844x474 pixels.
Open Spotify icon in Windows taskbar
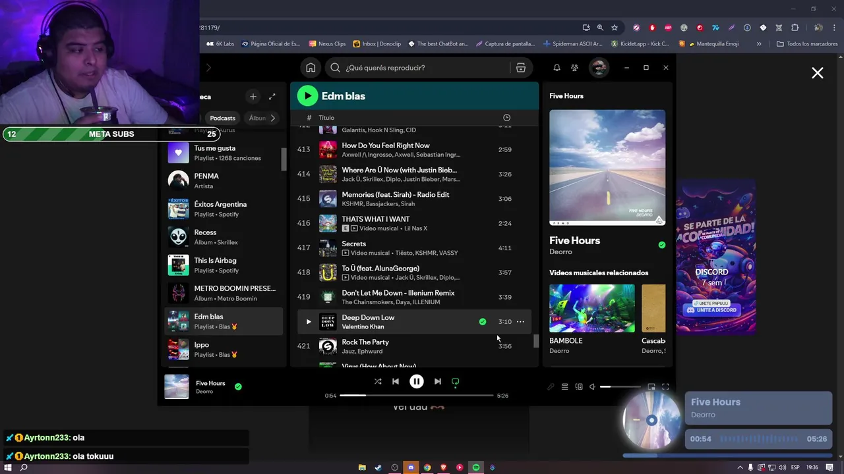pos(476,467)
